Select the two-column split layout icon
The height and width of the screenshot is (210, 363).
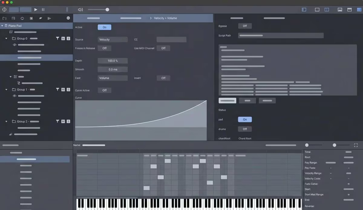click(x=327, y=10)
